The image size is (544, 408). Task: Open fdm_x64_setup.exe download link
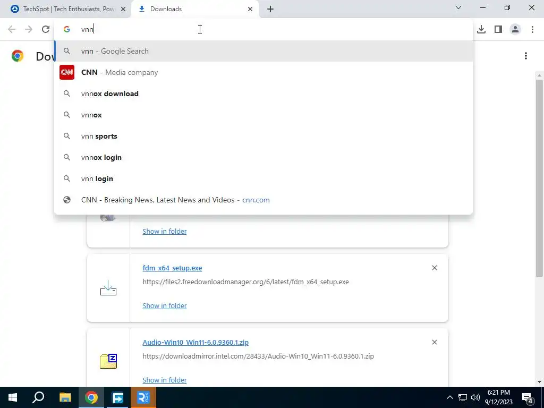coord(172,268)
